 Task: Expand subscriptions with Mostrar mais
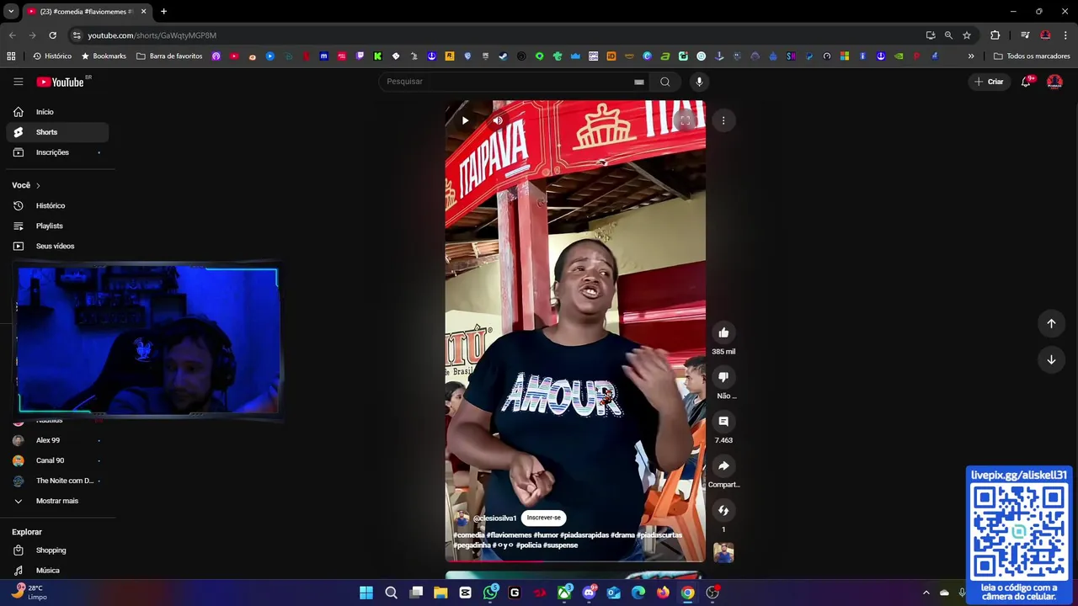coord(57,501)
